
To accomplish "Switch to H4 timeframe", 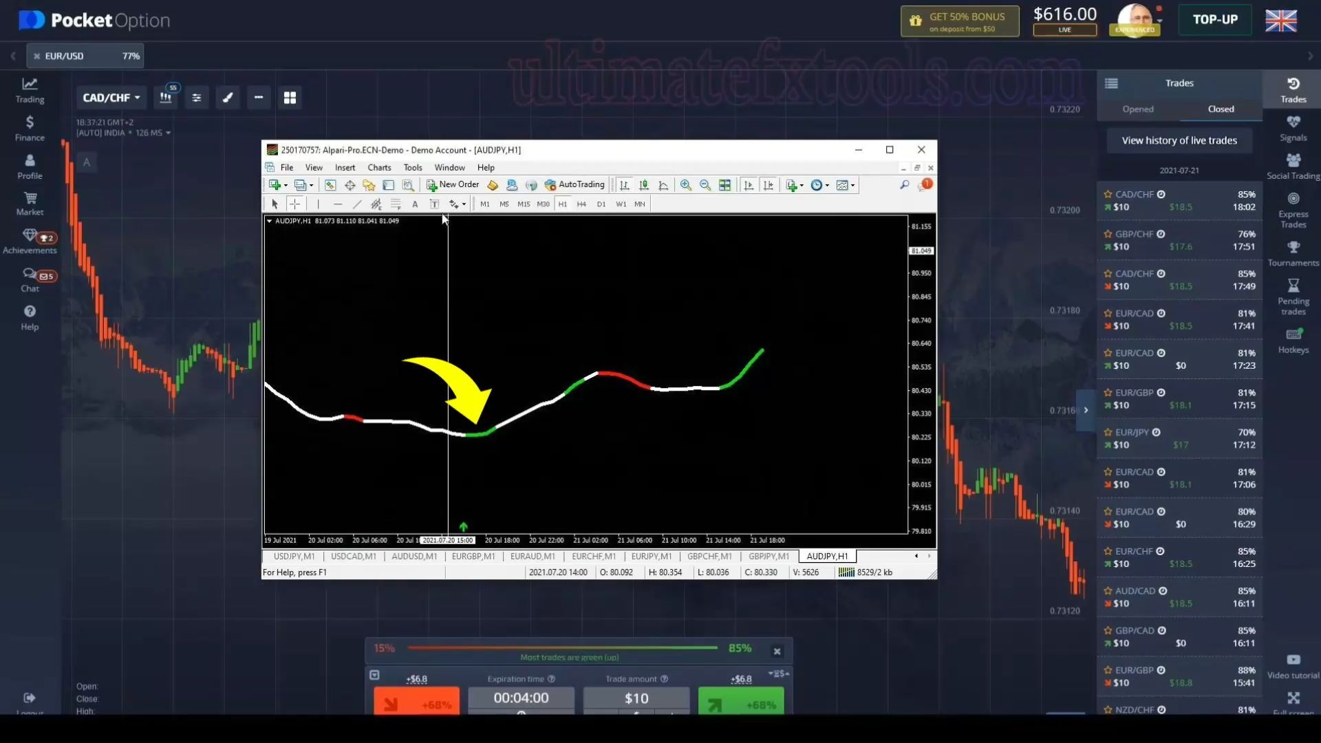I will pos(581,204).
